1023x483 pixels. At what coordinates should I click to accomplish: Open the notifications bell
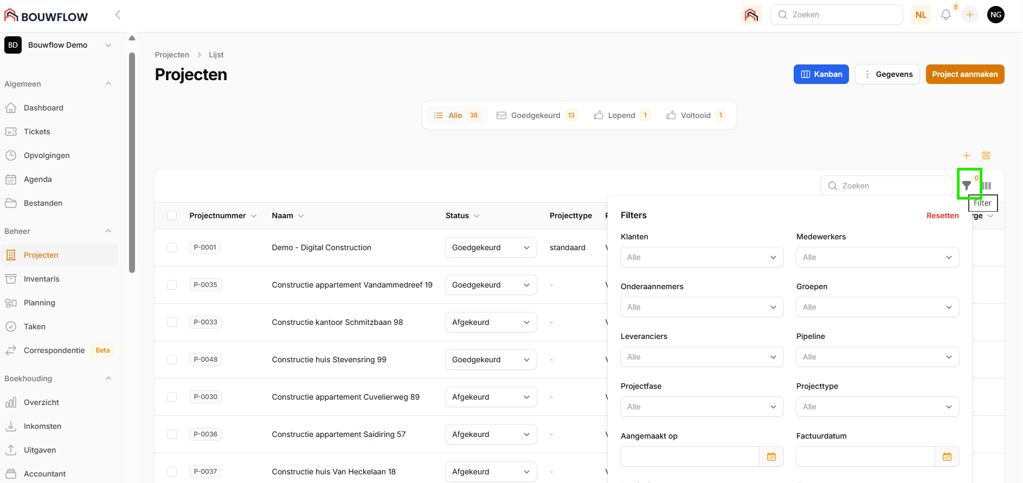point(946,15)
